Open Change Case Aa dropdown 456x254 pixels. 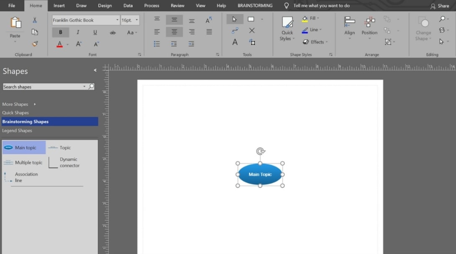(132, 33)
